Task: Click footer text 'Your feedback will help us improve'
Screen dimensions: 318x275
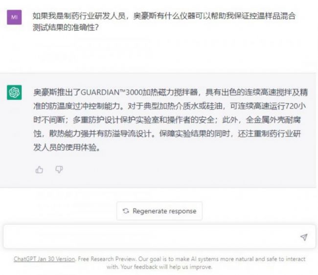Action: click(x=166, y=267)
